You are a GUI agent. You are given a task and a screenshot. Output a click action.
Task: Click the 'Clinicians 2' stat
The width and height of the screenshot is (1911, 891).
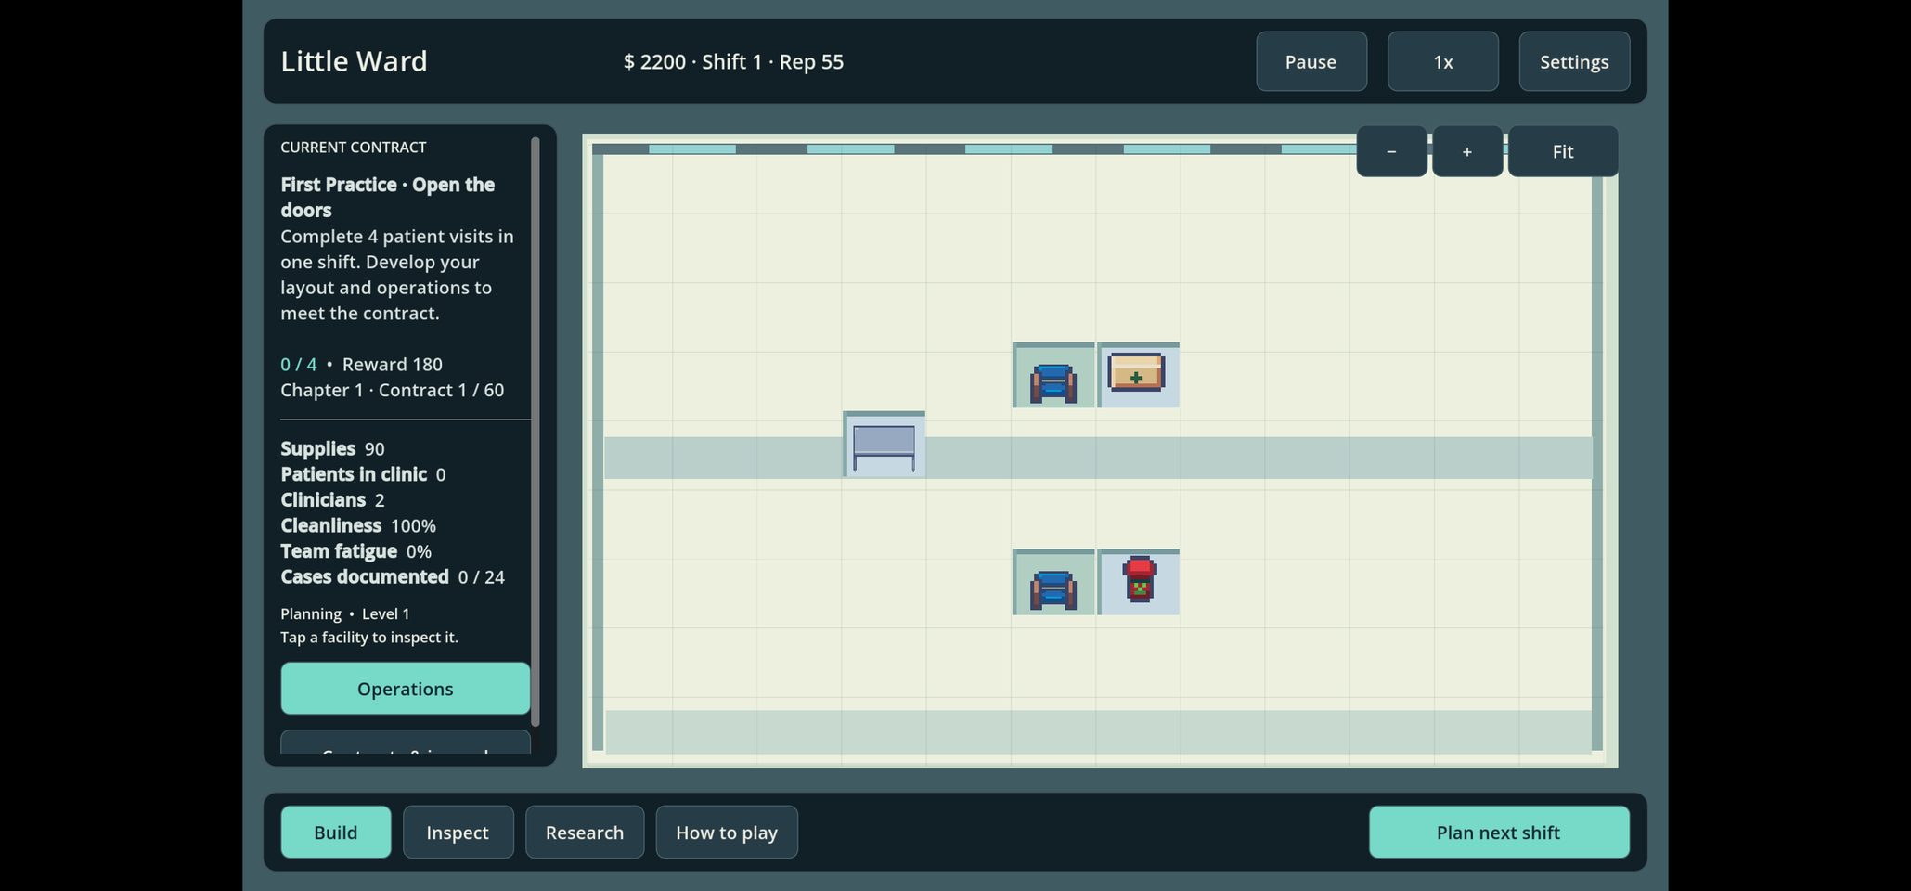coord(332,499)
